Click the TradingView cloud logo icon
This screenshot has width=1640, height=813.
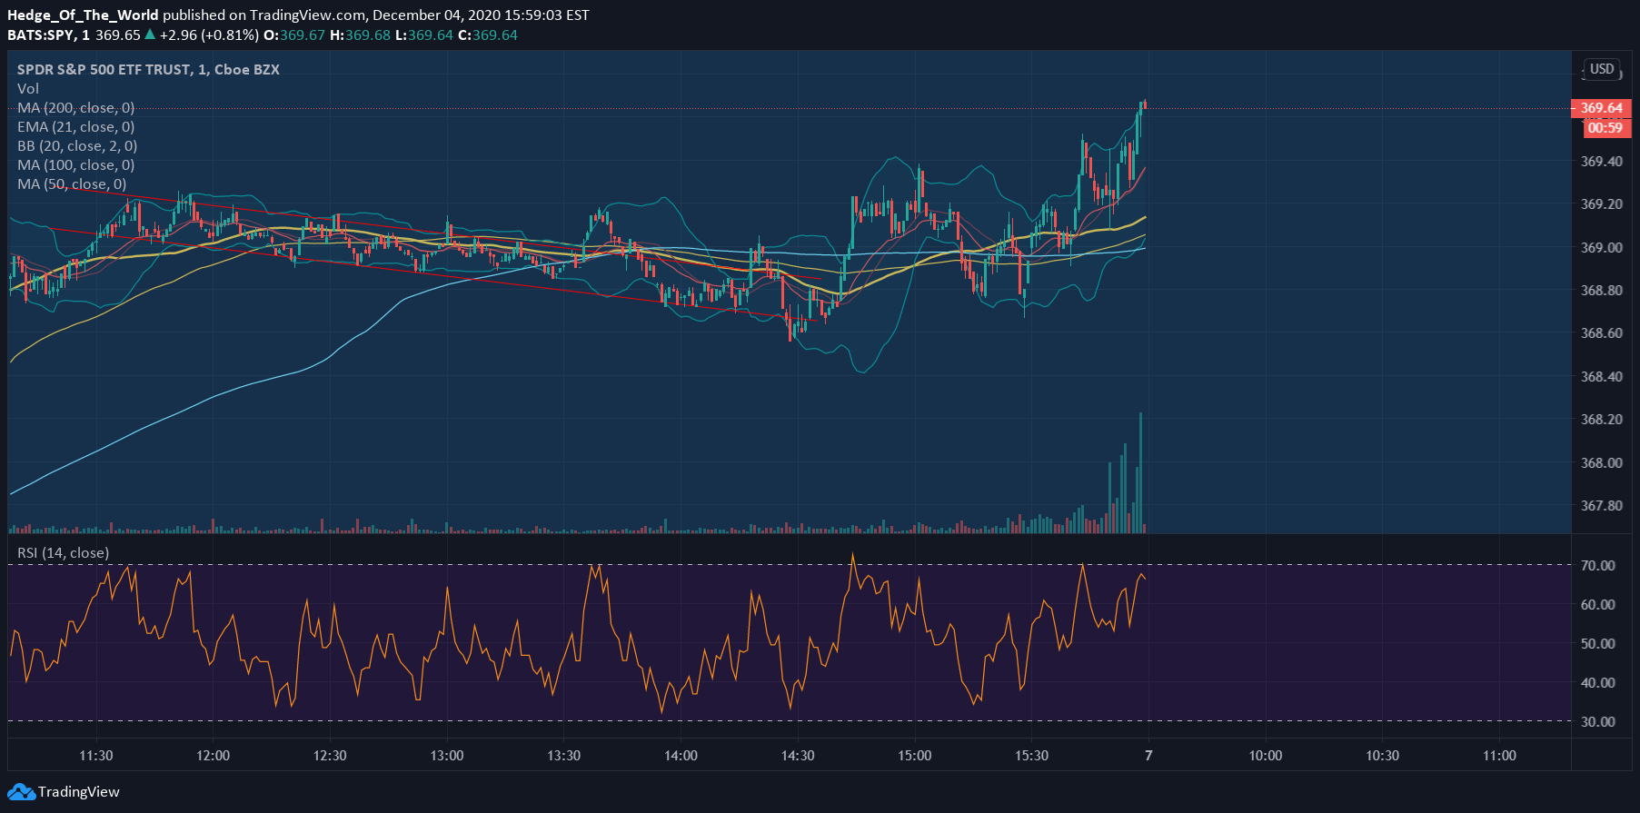click(22, 792)
